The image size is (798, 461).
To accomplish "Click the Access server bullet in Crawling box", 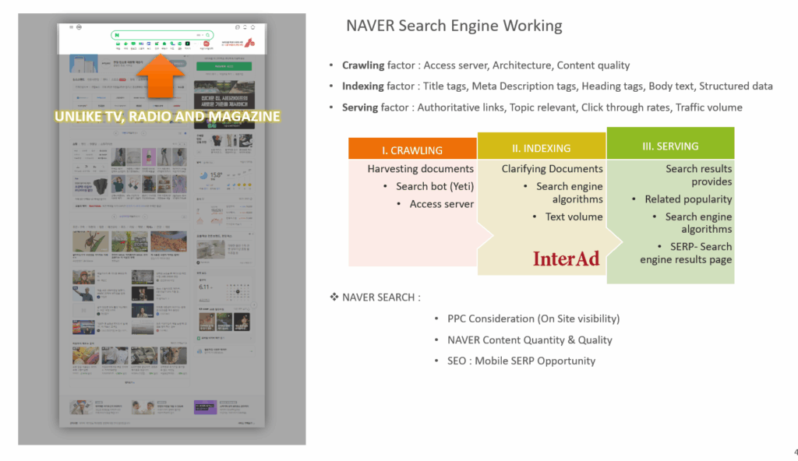I will click(441, 204).
